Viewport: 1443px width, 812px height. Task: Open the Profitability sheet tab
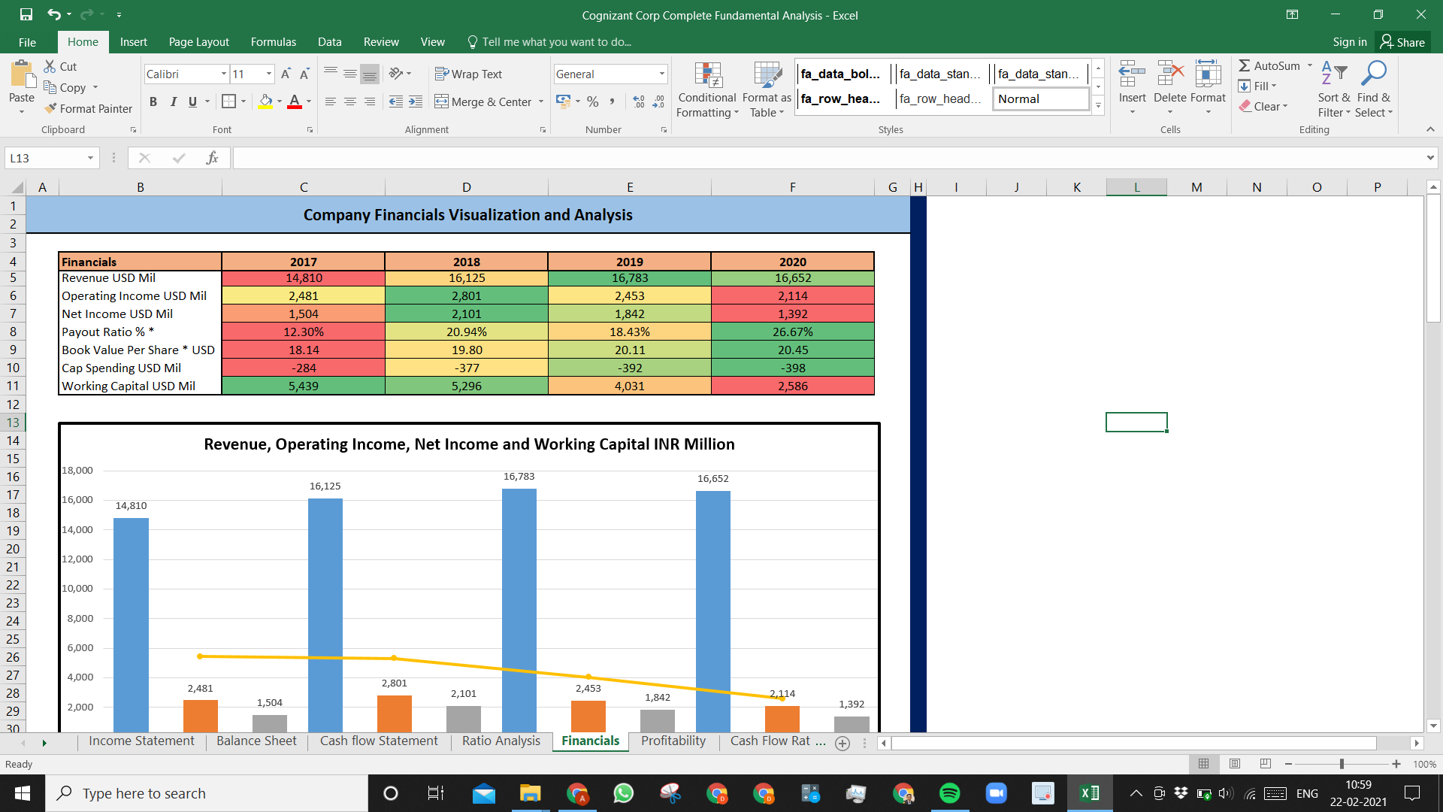pos(673,741)
